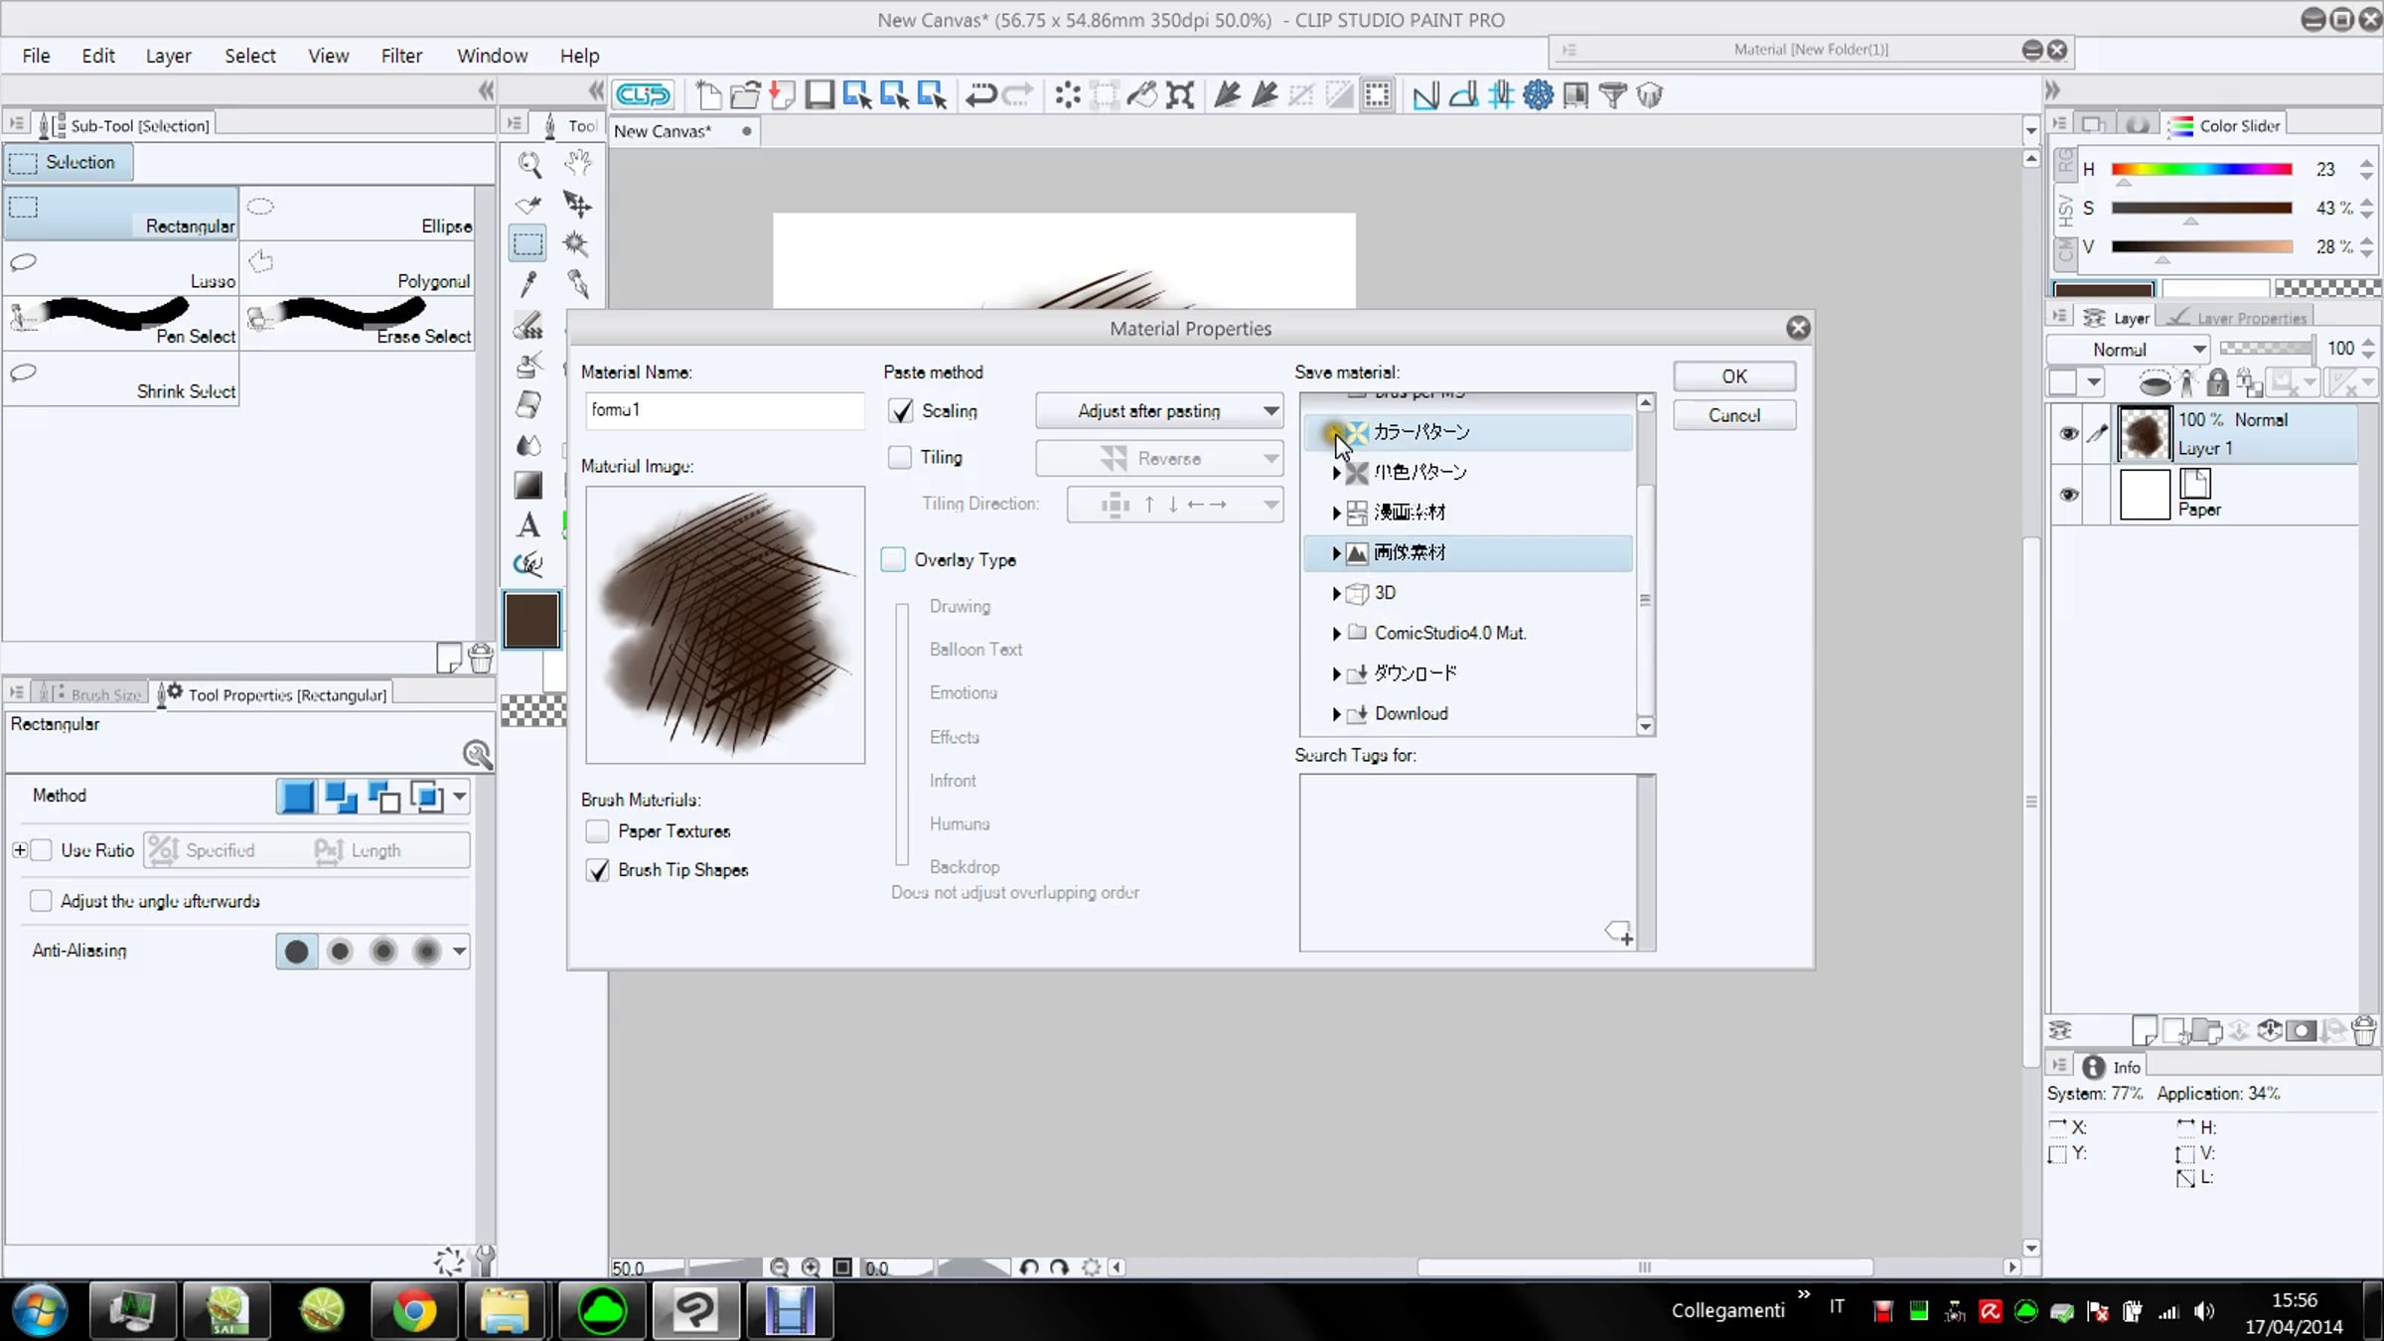Click the Clip Studio logo icon

coord(643,95)
